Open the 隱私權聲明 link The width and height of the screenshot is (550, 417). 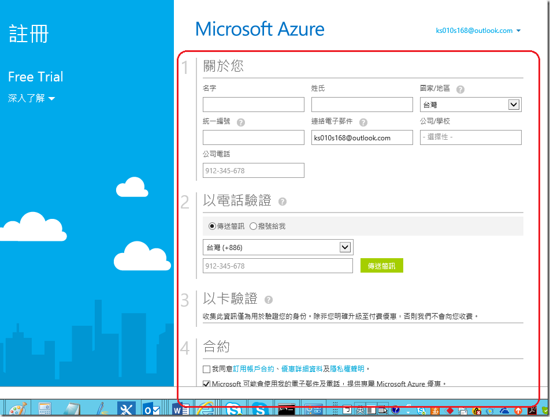click(347, 369)
